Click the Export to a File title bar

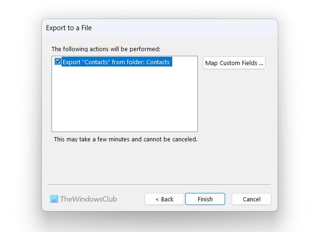coord(139,28)
